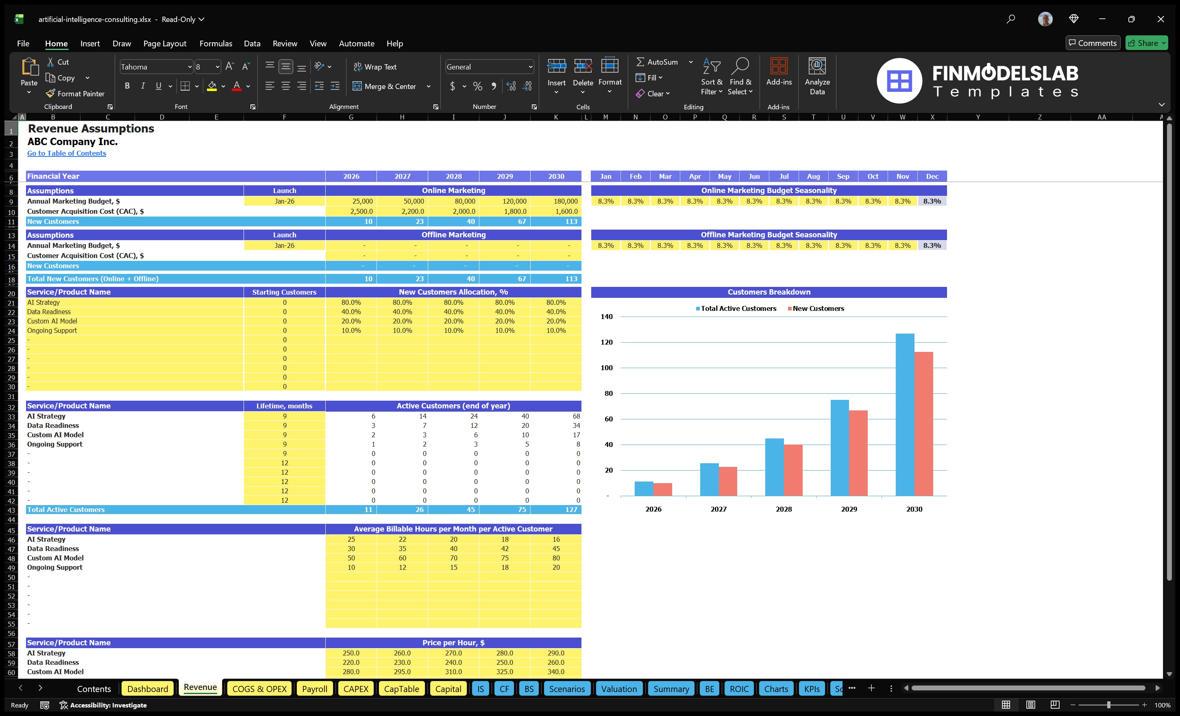Open the Comments pane

1093,43
